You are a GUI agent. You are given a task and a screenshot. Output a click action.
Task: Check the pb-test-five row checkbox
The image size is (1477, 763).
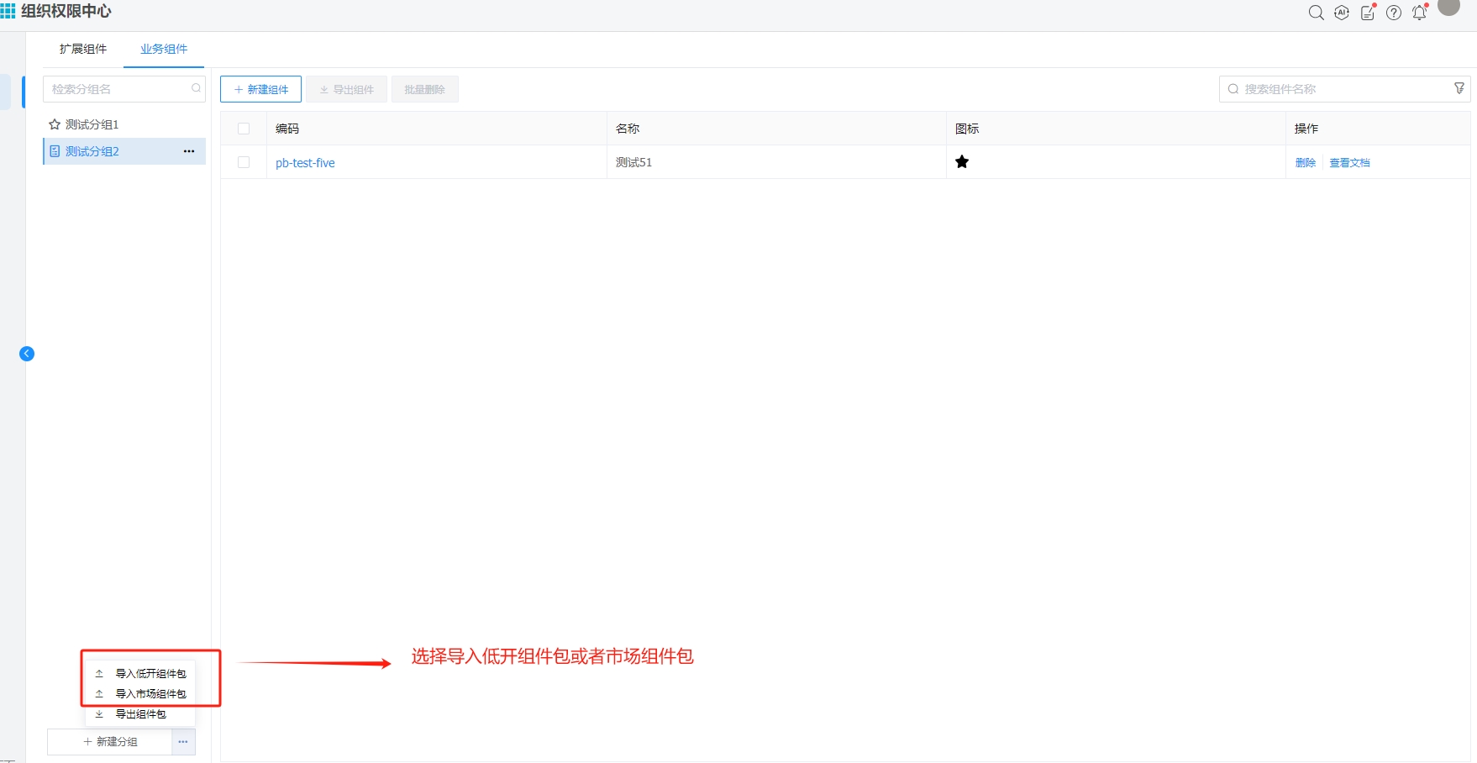tap(244, 162)
